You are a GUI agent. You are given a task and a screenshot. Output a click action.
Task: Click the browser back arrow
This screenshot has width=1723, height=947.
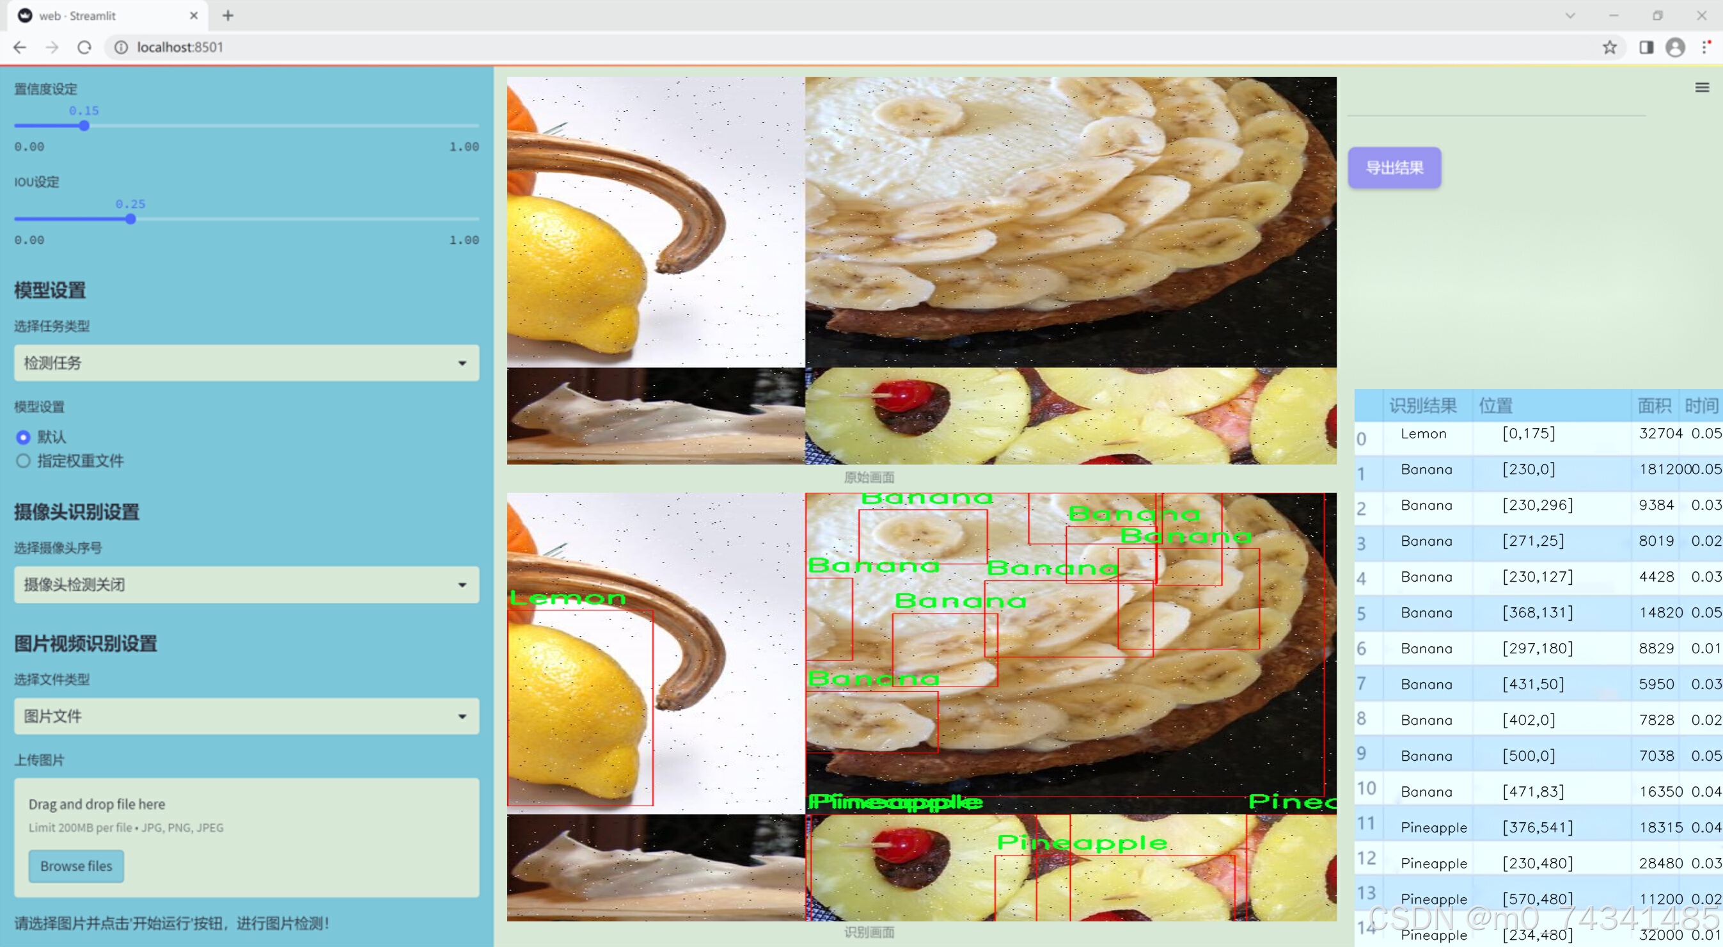click(x=20, y=47)
